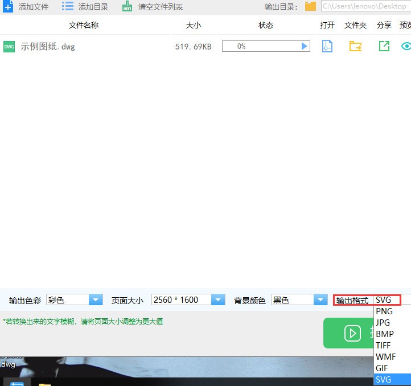
Task: Click the 输出格式 SVG combo box
Action: coord(392,299)
